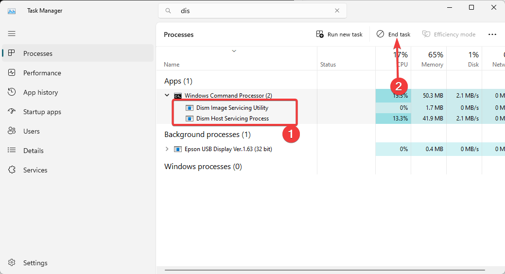Click the Efficiency mode leaf icon
505x274 pixels.
coord(426,34)
